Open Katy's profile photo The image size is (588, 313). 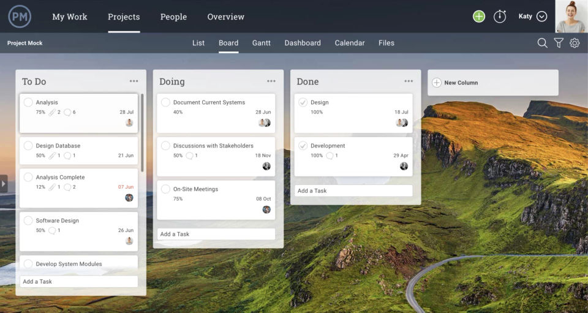[571, 16]
